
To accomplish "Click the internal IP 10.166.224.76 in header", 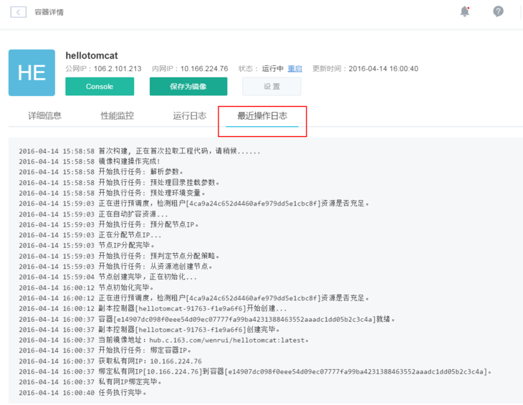I will 204,69.
